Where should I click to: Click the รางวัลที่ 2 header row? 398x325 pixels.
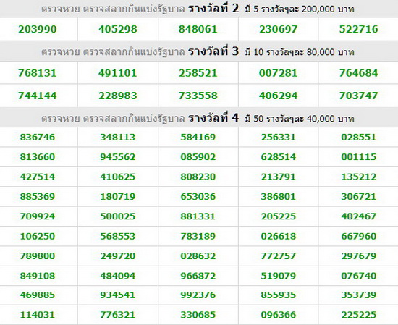tap(199, 9)
